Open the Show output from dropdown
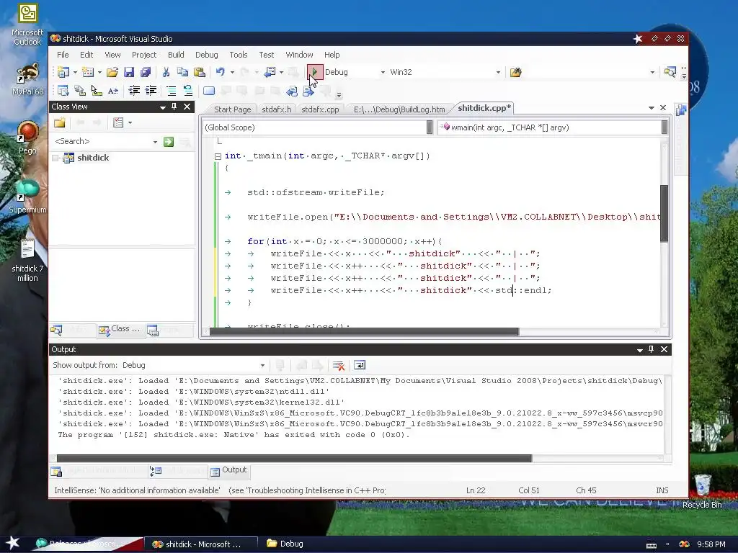 262,365
